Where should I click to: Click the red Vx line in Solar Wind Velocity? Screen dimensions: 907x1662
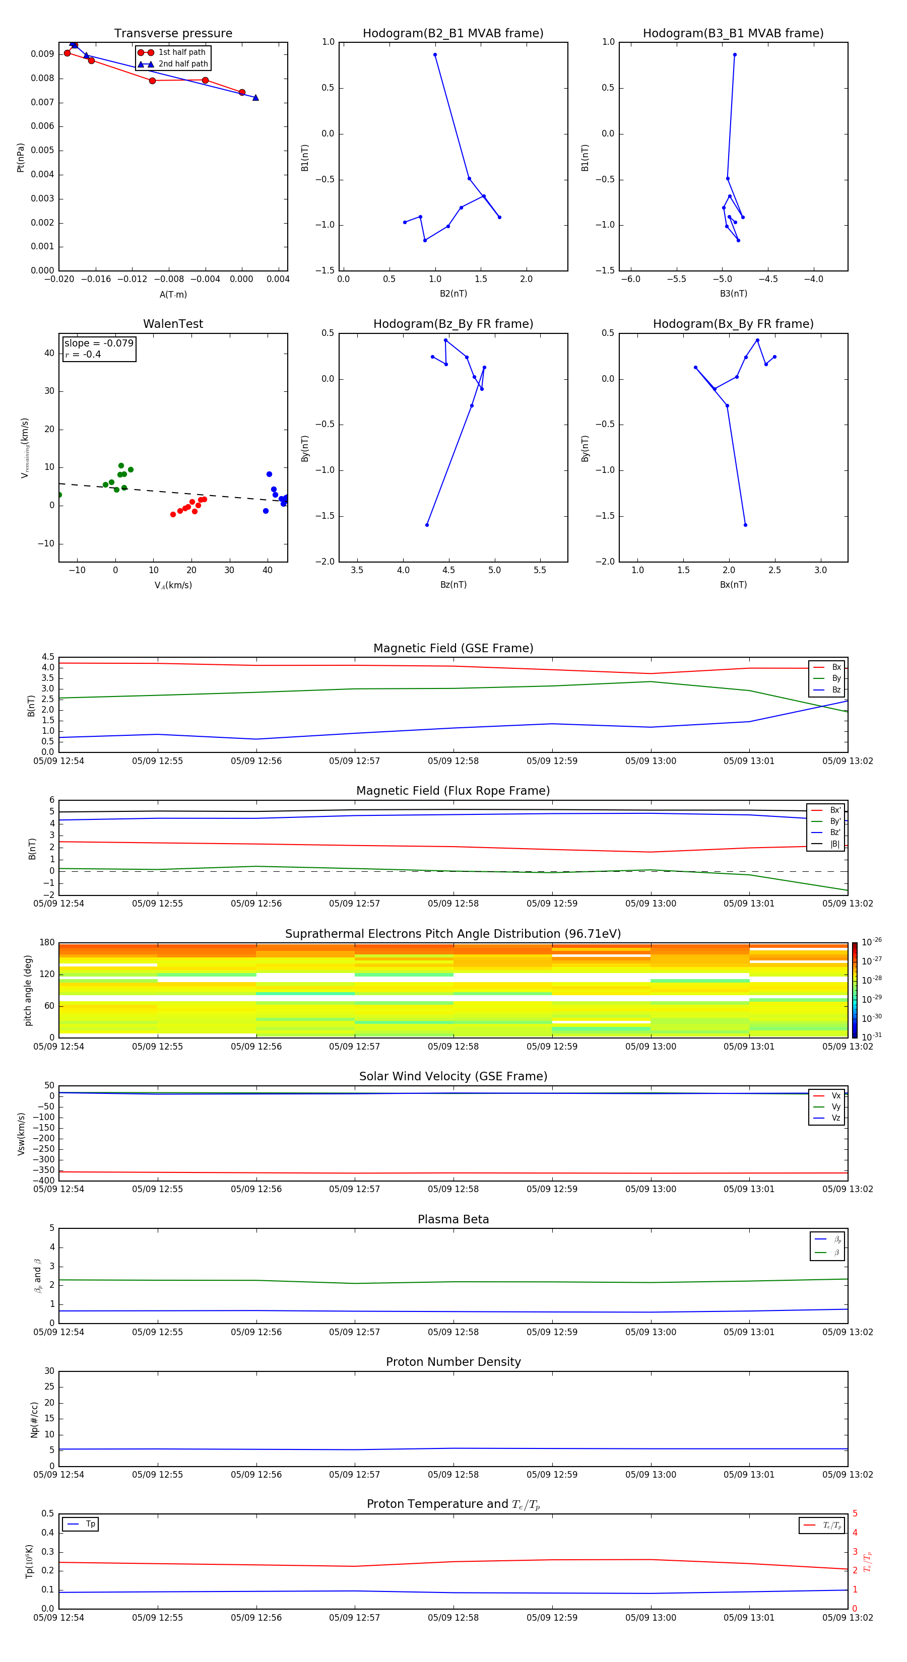pos(453,1172)
